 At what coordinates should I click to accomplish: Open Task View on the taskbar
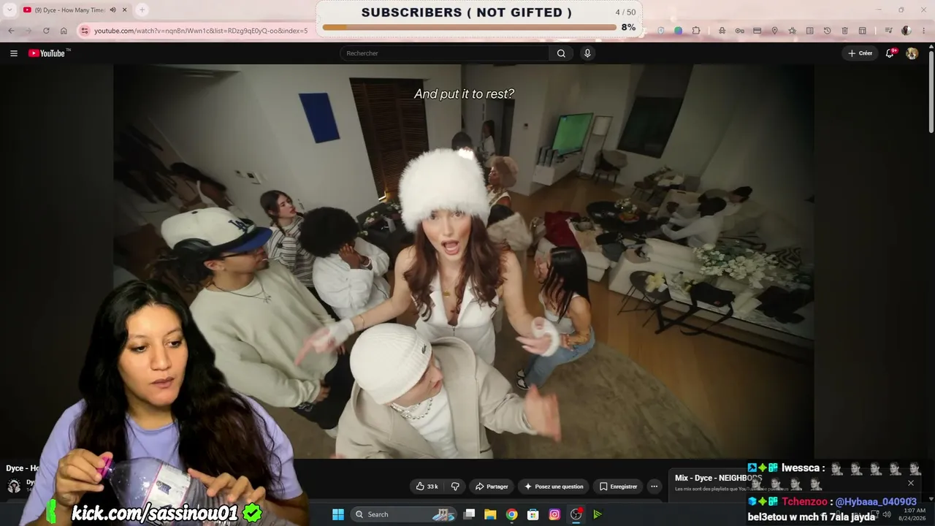coord(470,514)
